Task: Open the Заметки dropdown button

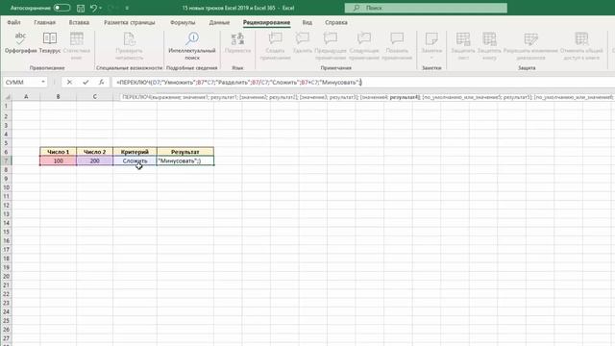Action: pyautogui.click(x=431, y=46)
